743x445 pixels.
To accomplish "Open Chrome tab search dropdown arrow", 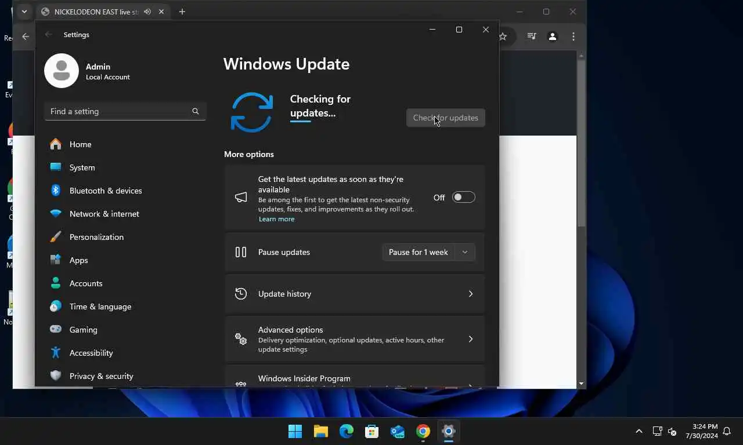I will [24, 12].
